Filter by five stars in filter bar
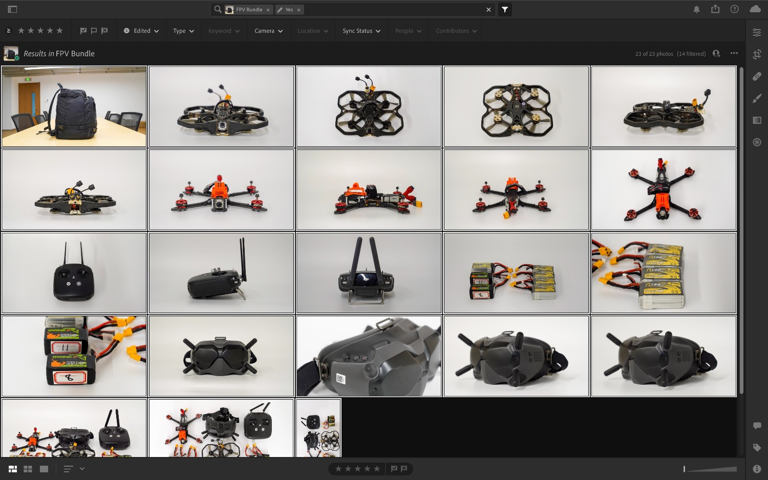Screen dimensions: 768x480 tap(59, 31)
